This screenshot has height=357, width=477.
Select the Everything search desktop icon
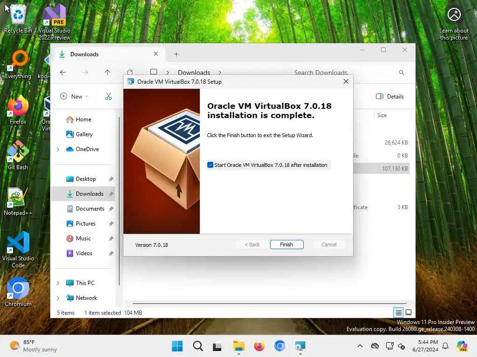coord(18,65)
